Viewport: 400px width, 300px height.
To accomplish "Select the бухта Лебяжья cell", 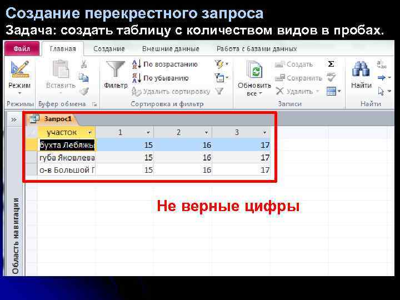I will coord(67,145).
